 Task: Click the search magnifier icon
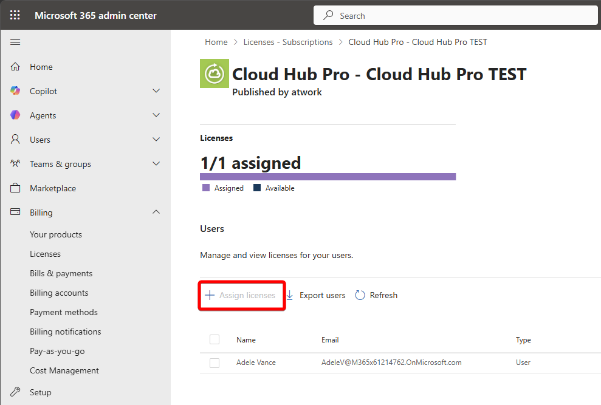pos(328,15)
